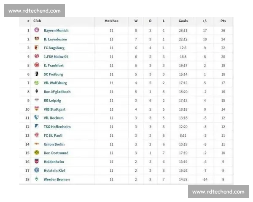
Task: Click the B. Leverkusen club crest icon
Action: (x=37, y=39)
